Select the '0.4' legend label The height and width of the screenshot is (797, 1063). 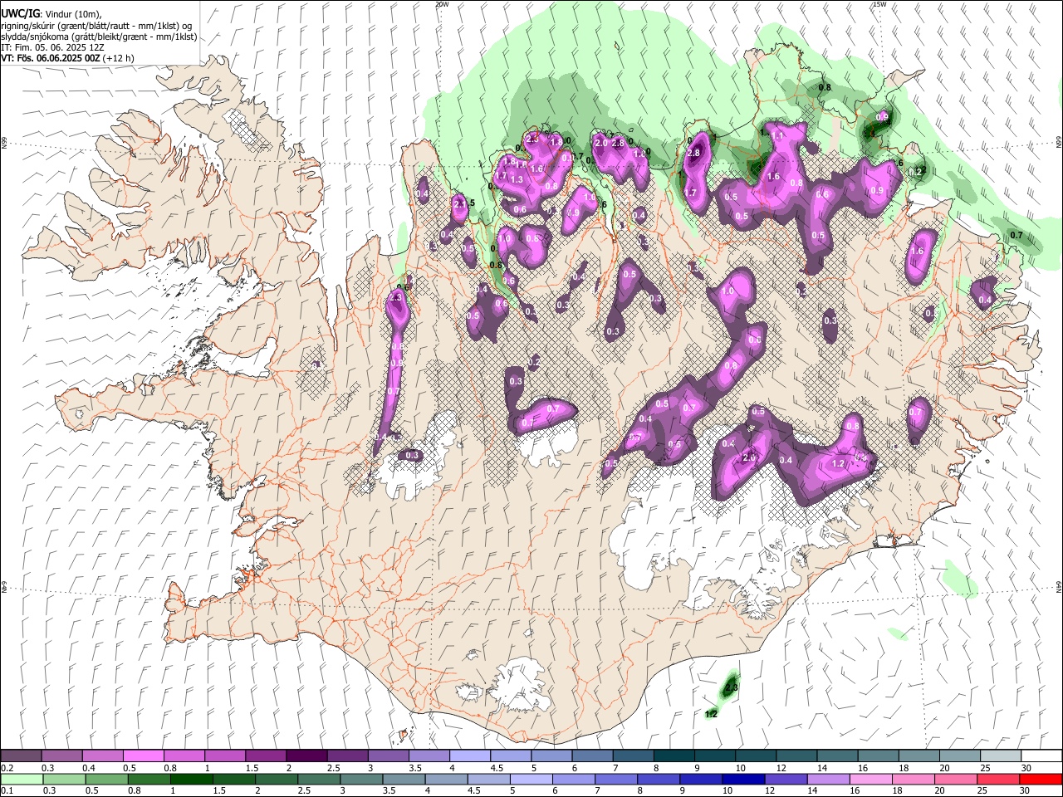(88, 768)
